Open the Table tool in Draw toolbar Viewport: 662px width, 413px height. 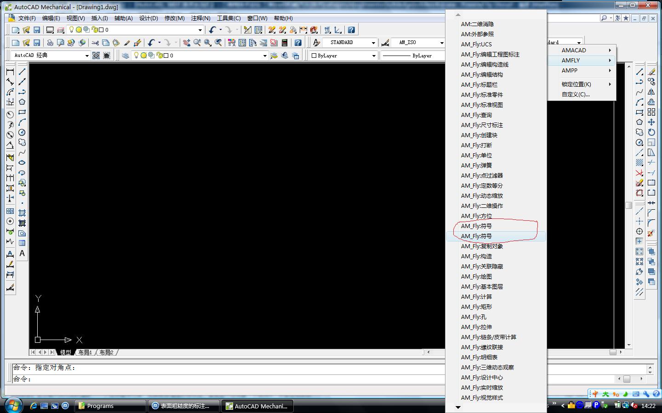click(x=22, y=243)
